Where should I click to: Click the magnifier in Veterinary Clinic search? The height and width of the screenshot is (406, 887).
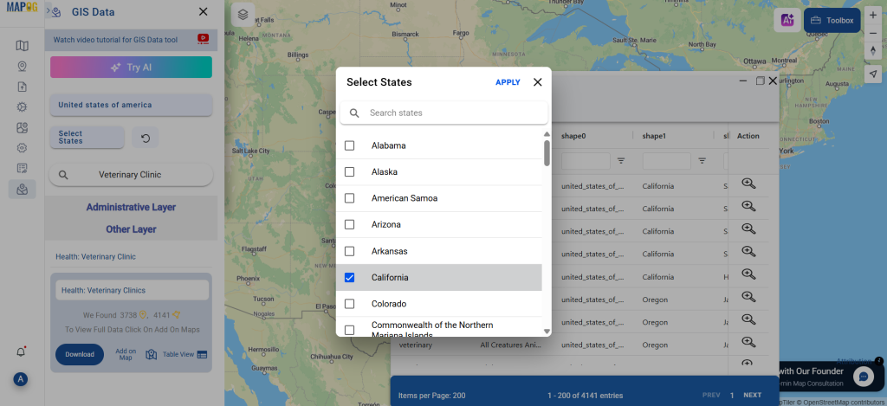point(63,175)
